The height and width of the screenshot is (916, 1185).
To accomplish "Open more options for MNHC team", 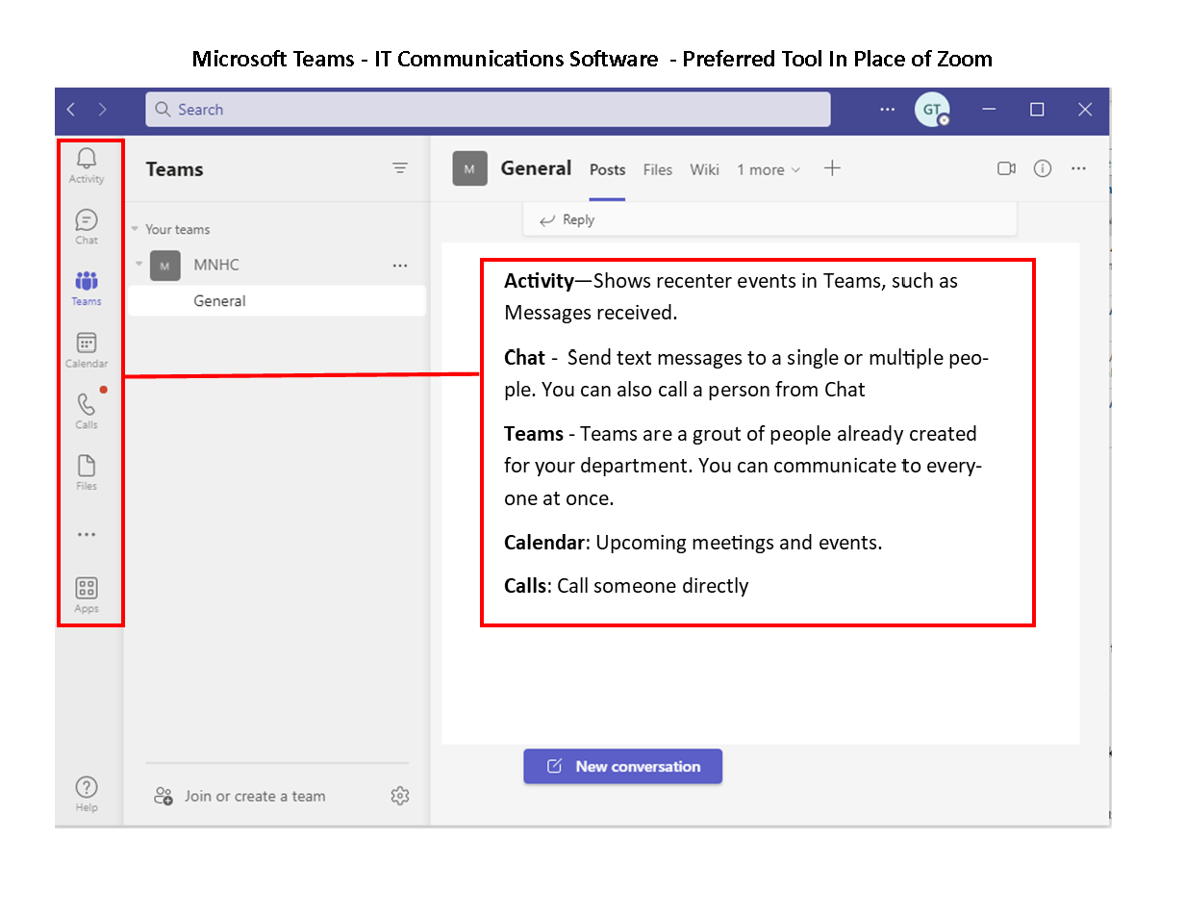I will (400, 266).
